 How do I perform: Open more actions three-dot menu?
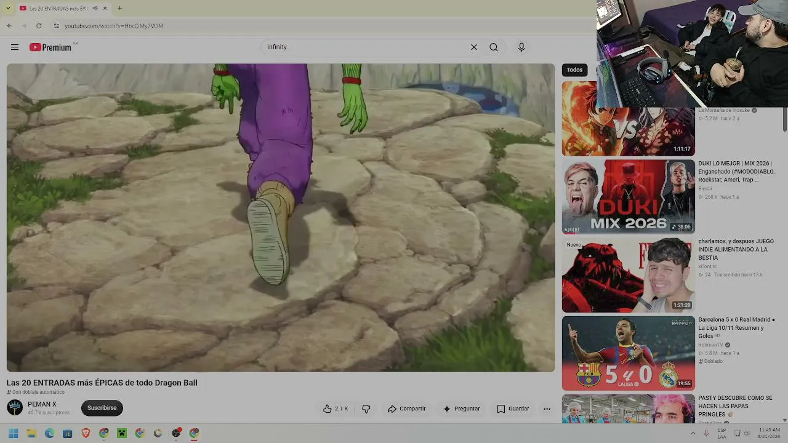pos(547,409)
